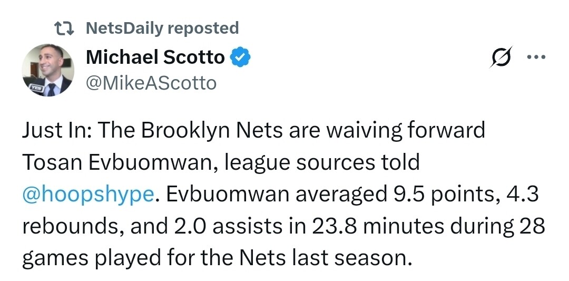569x281 pixels.
Task: Click the Michael Scotto display name
Action: click(155, 57)
